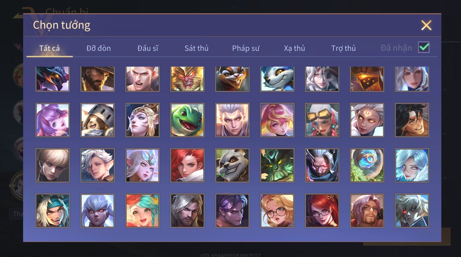Image resolution: width=461 pixels, height=257 pixels.
Task: Pick the purple-haired pink fairy hero
Action: point(52,120)
